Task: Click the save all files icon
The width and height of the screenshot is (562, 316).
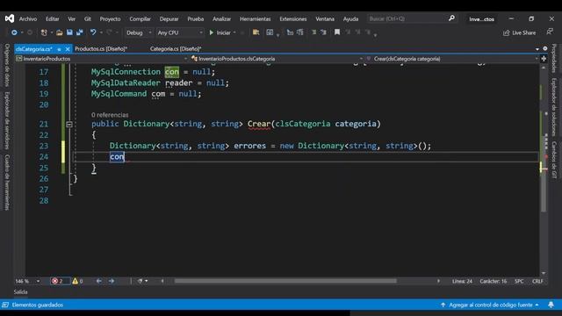Action: 80,32
